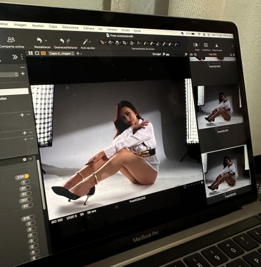261x267 pixels.
Task: Switch to the grid multi-view icon
Action: point(31,53)
